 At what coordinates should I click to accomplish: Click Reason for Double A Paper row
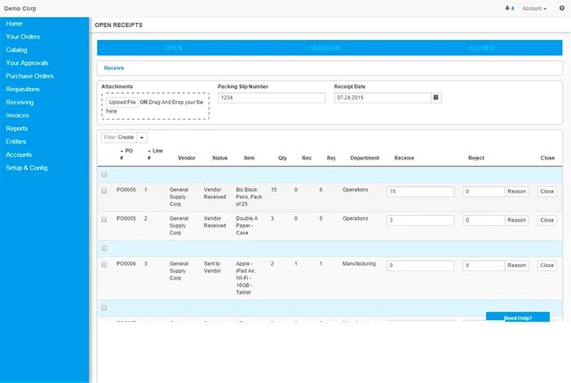(516, 220)
